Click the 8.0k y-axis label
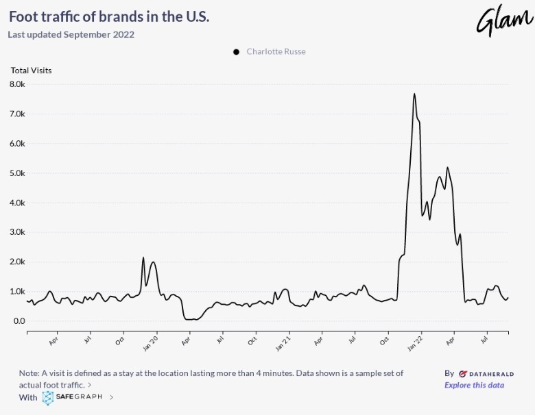Image resolution: width=535 pixels, height=415 pixels. pyautogui.click(x=17, y=84)
